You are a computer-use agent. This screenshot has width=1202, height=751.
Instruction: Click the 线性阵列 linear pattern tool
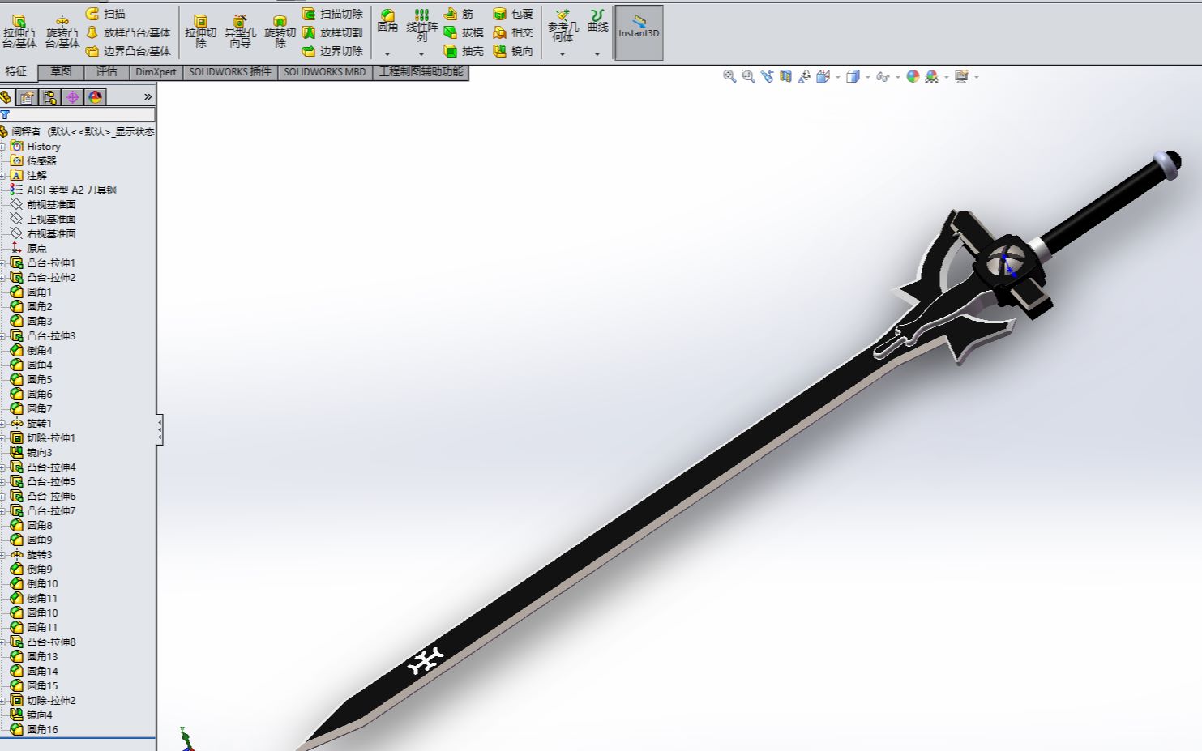[x=421, y=25]
